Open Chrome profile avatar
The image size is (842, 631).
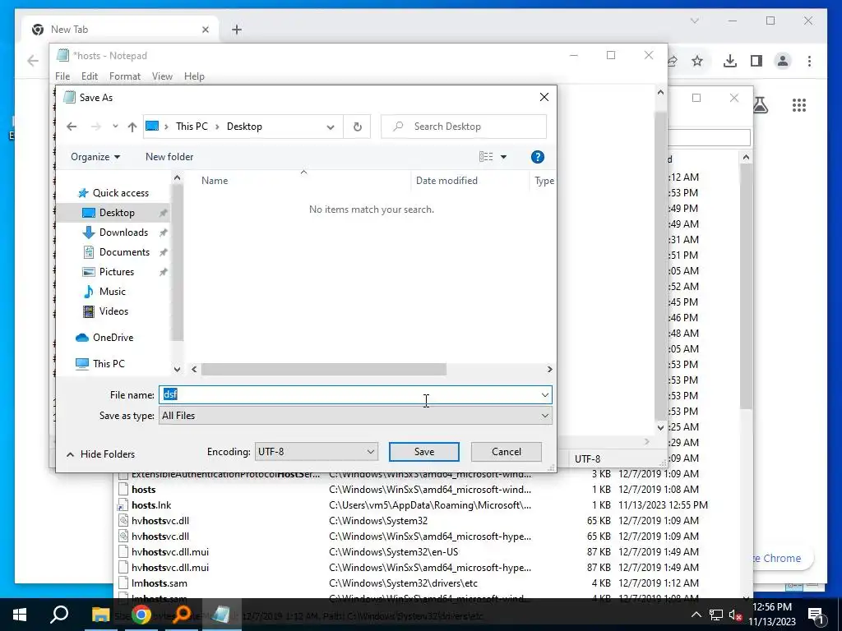pyautogui.click(x=783, y=61)
